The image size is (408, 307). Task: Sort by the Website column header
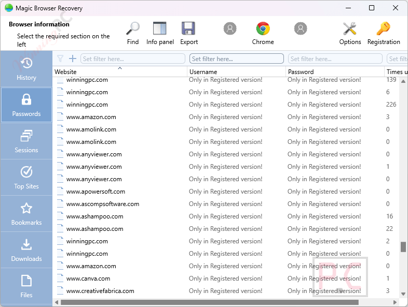coord(120,71)
